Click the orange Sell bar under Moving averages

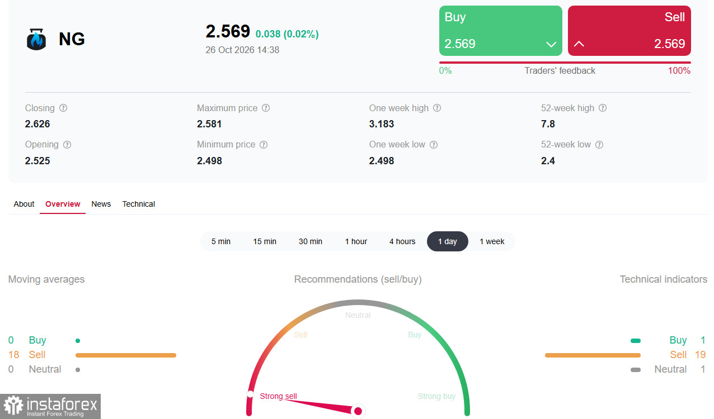(x=126, y=355)
